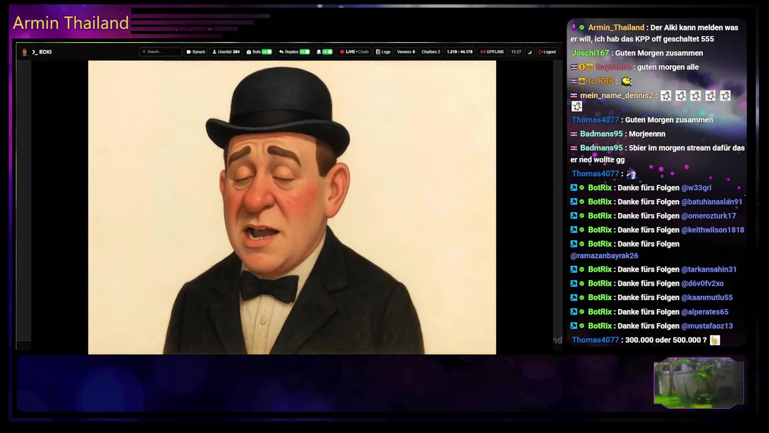Toggle the Bots switch

[267, 52]
